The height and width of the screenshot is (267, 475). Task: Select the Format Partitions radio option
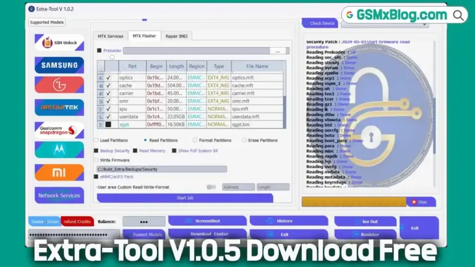point(195,140)
